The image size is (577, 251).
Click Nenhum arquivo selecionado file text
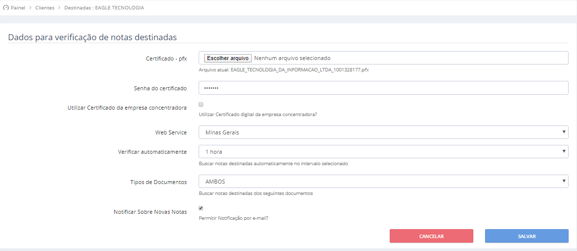[x=292, y=58]
